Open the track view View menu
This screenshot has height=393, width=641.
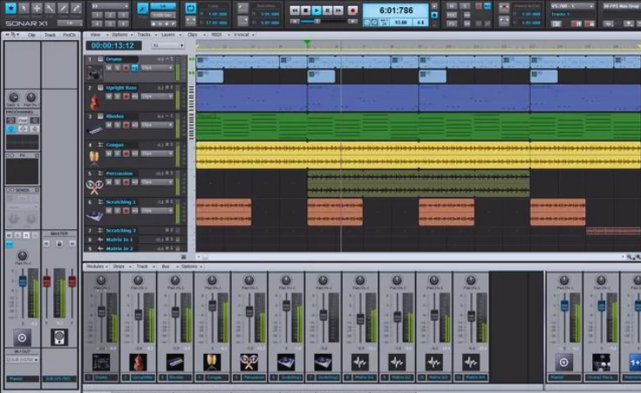pyautogui.click(x=96, y=35)
